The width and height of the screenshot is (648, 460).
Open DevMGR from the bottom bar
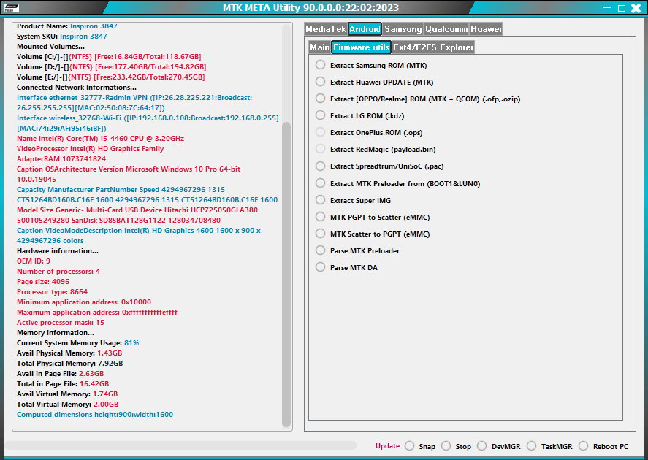pos(483,445)
